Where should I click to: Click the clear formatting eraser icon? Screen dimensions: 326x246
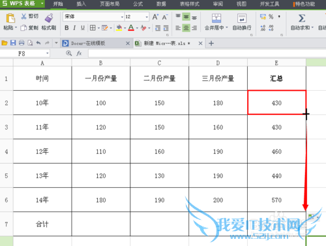pos(143,28)
